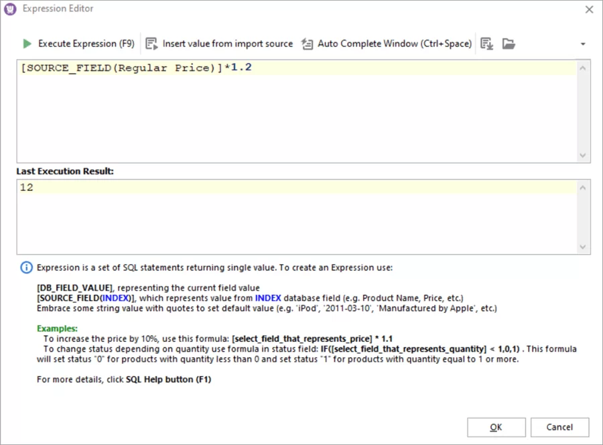This screenshot has height=445, width=603.
Task: Click the Expression Editor icon in the title bar
Action: (9, 9)
